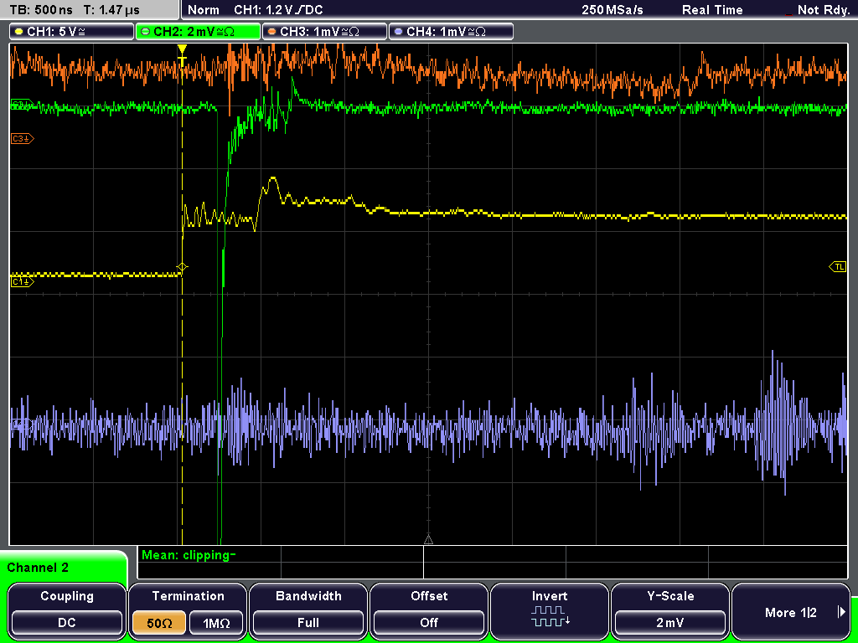
Task: Toggle the Invert waveform setting
Action: [x=550, y=610]
